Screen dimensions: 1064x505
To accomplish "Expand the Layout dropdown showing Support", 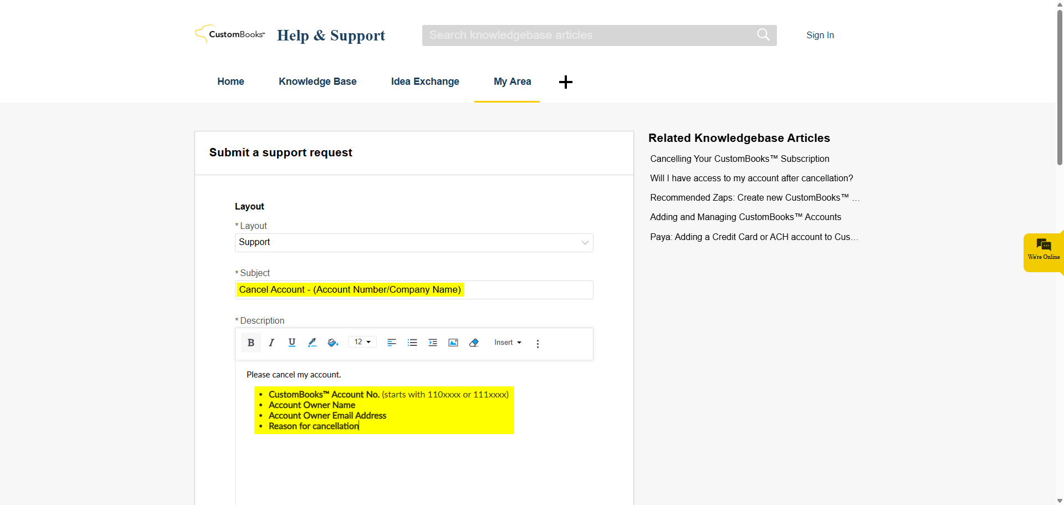I will pos(414,243).
